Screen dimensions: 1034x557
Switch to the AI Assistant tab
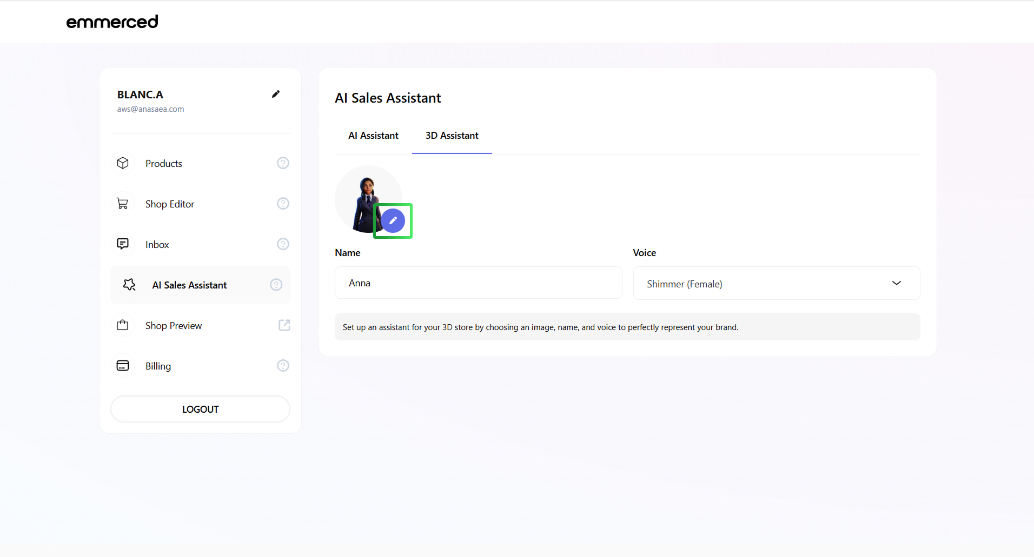373,136
